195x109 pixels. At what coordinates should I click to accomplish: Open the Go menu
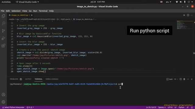pos(30,11)
